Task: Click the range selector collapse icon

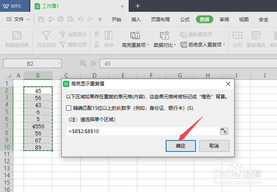Action: click(x=224, y=131)
